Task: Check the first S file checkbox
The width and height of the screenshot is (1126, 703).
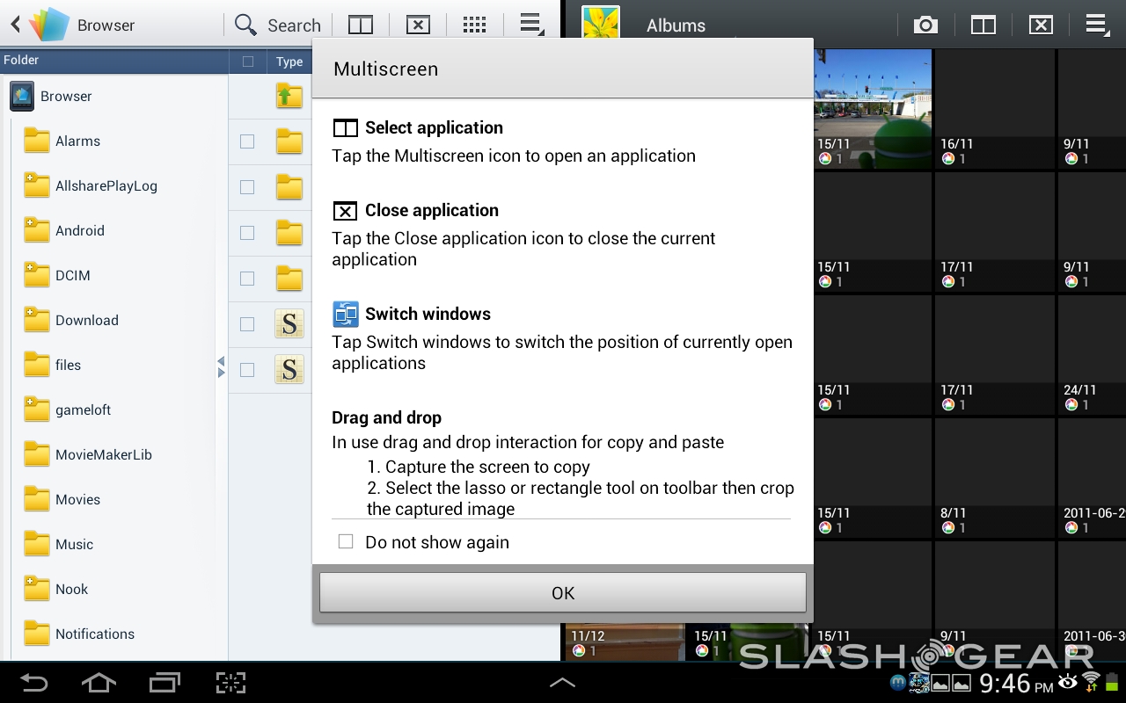Action: [x=247, y=324]
